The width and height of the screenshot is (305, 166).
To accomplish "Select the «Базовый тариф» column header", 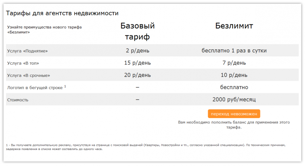I will pyautogui.click(x=137, y=31).
